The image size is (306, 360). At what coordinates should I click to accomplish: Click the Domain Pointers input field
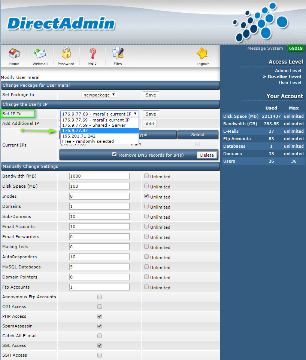pos(99,277)
